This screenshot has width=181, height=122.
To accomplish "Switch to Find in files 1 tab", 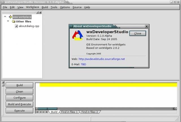I will click(69, 112).
